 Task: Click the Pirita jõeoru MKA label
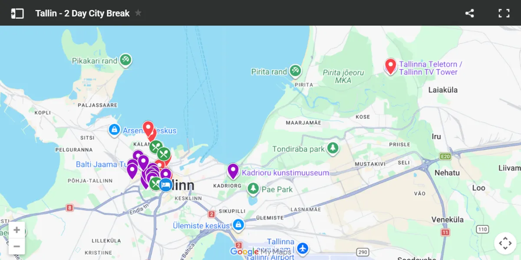click(343, 77)
